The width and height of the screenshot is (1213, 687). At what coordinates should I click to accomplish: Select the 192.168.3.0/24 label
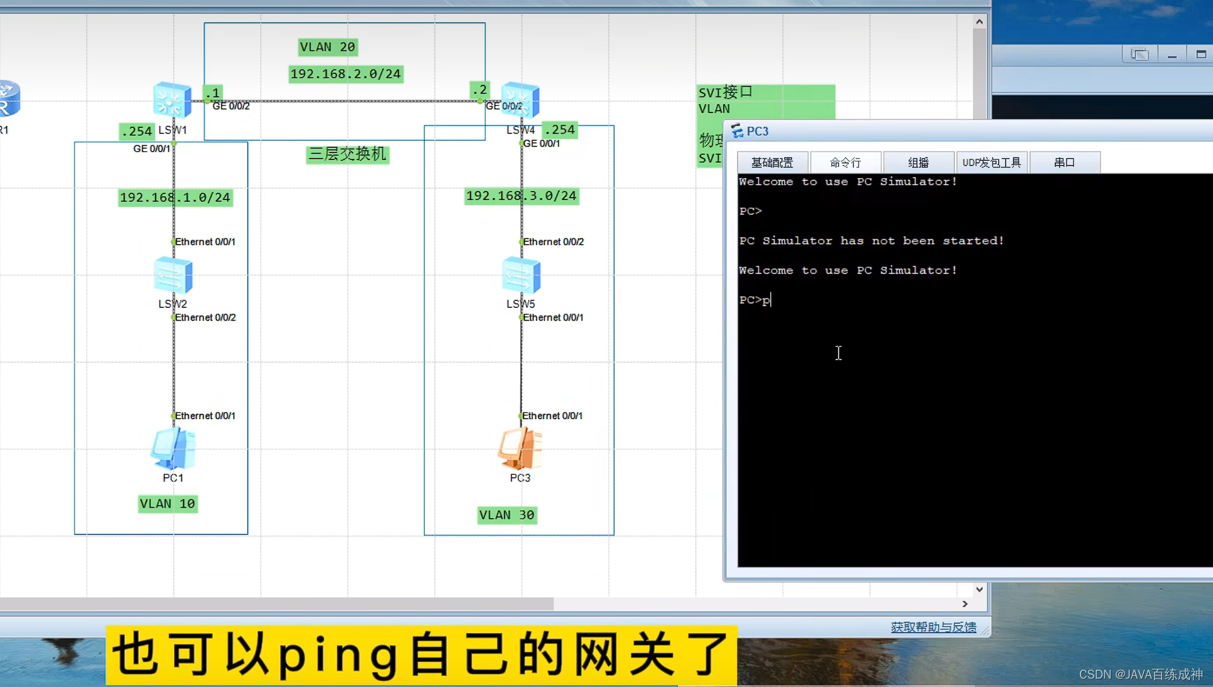point(521,195)
